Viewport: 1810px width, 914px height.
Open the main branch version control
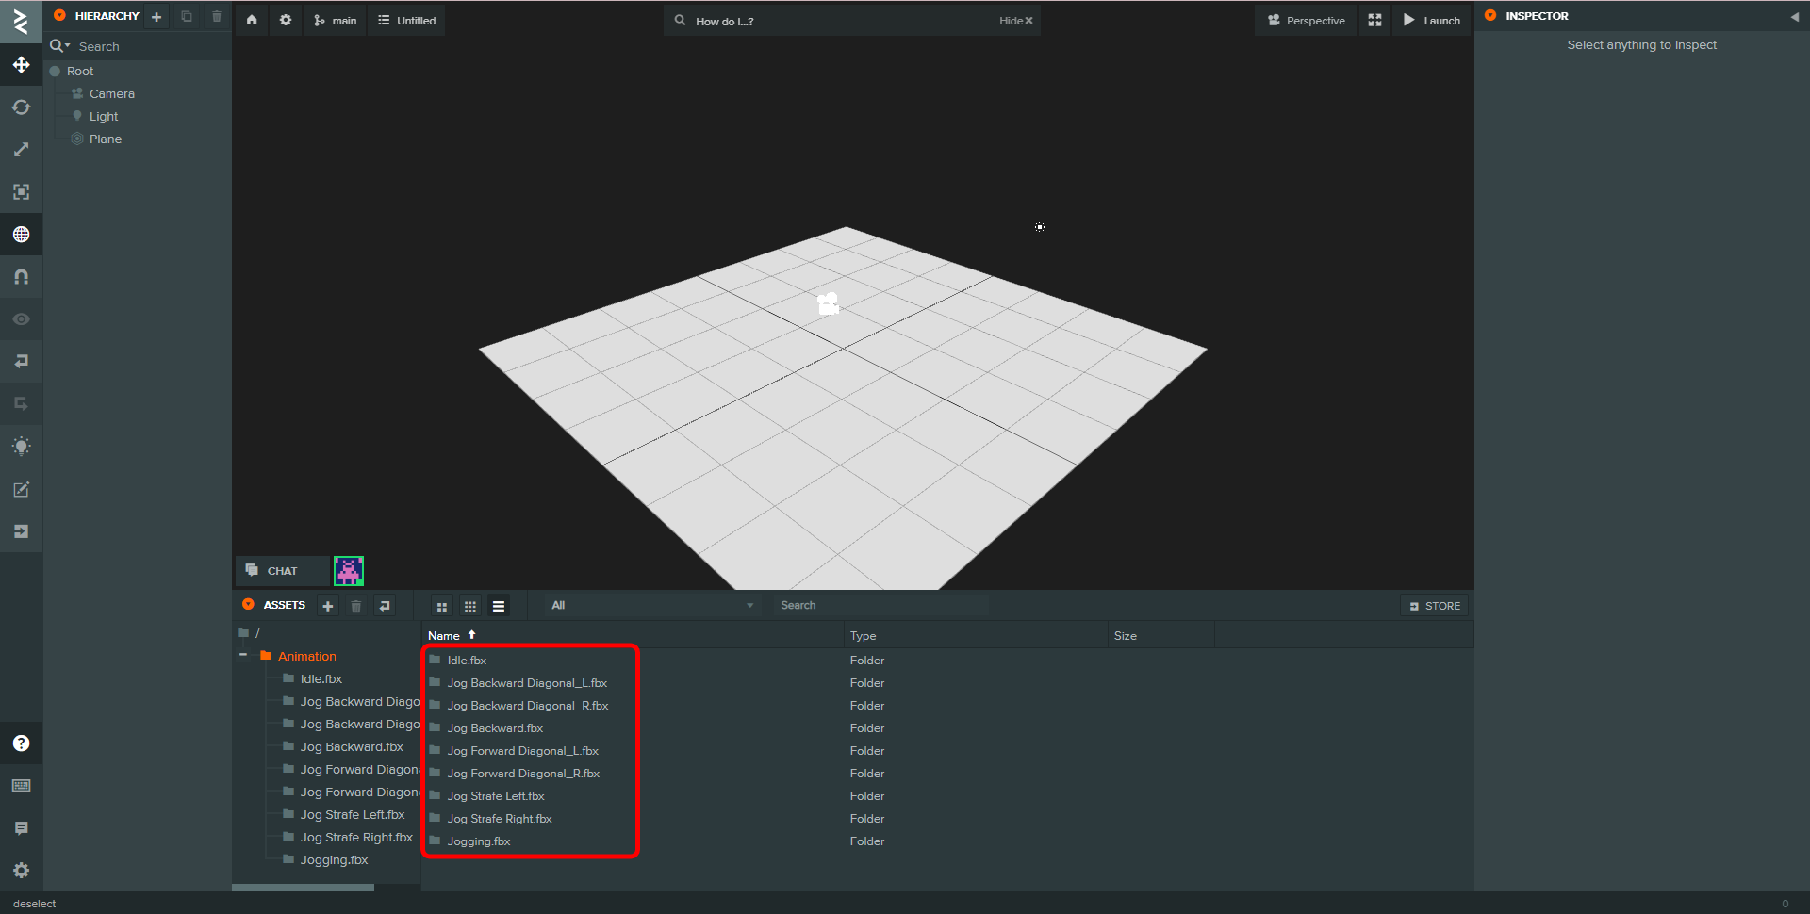[335, 20]
